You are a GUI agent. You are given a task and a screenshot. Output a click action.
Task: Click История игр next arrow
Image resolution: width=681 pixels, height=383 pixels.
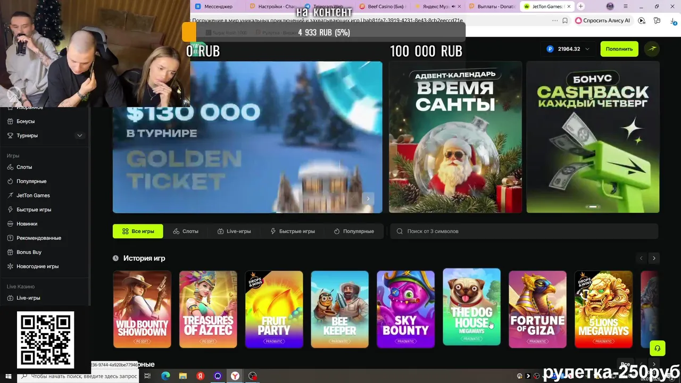tap(654, 258)
